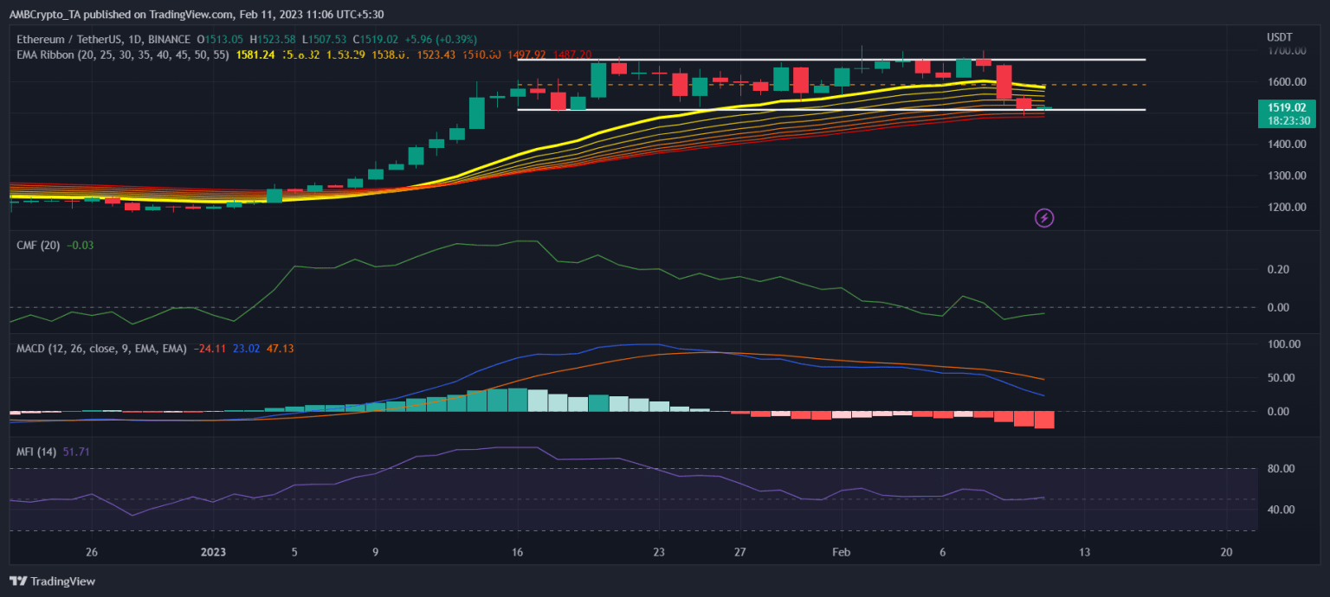Click the TradingView logo in bottom corner
Image resolution: width=1330 pixels, height=597 pixels.
[52, 581]
